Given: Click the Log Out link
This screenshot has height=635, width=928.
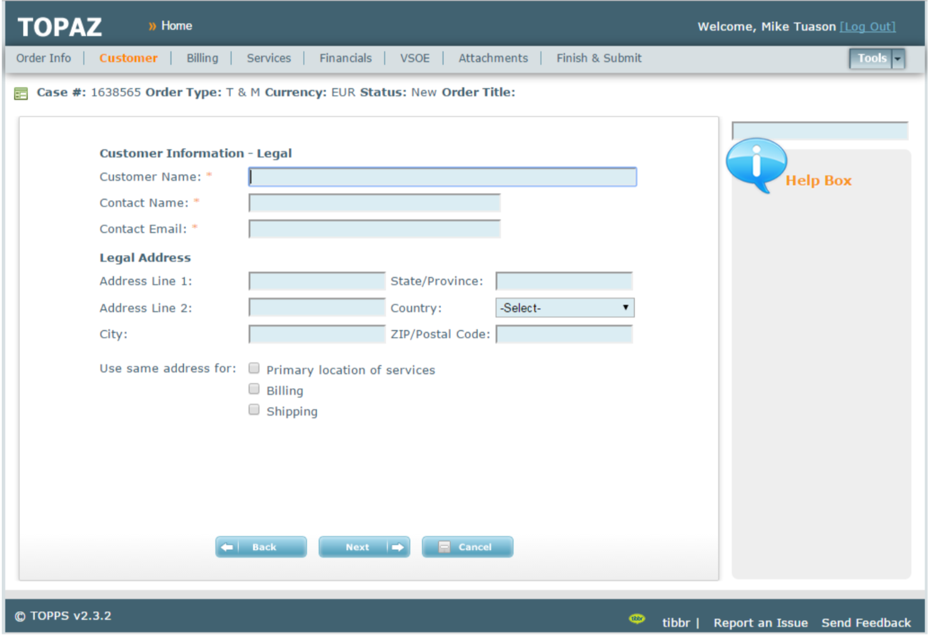Looking at the screenshot, I should (x=867, y=26).
